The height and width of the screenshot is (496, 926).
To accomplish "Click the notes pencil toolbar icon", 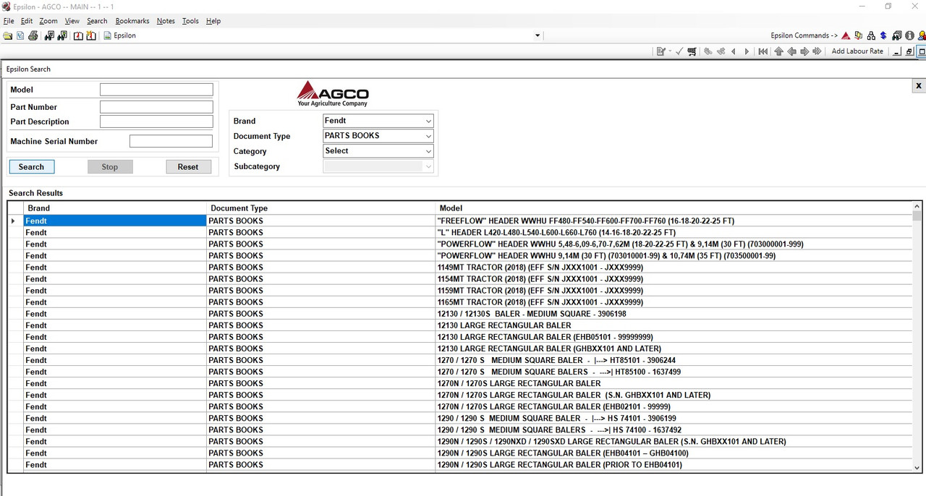I will point(660,51).
